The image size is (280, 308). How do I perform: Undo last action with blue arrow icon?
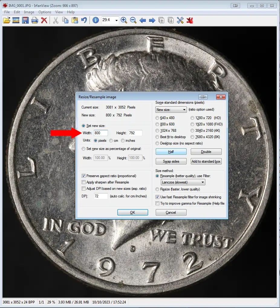[x=84, y=20]
